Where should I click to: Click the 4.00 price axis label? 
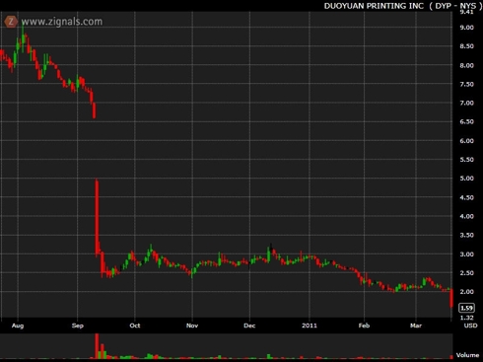[x=466, y=216]
